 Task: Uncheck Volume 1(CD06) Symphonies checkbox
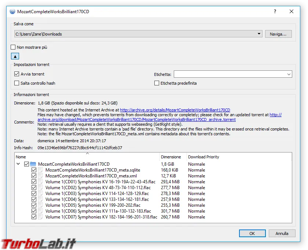click(x=34, y=211)
